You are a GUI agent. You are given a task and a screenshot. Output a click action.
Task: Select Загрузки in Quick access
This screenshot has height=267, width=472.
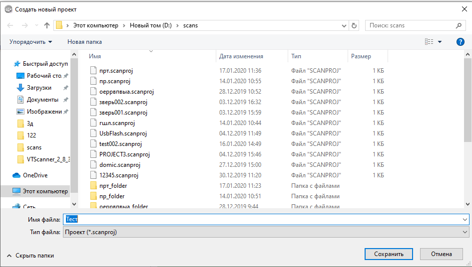point(39,88)
